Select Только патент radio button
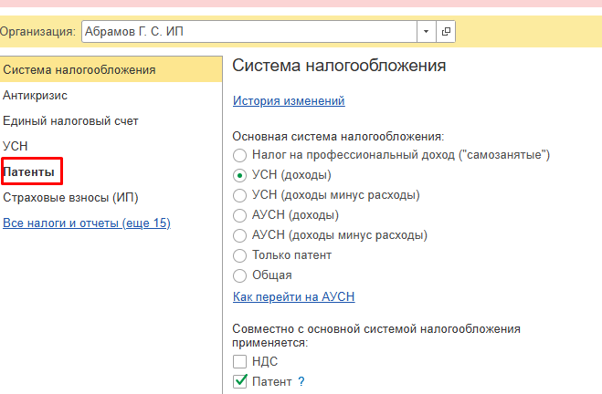This screenshot has height=394, width=602. [x=239, y=255]
